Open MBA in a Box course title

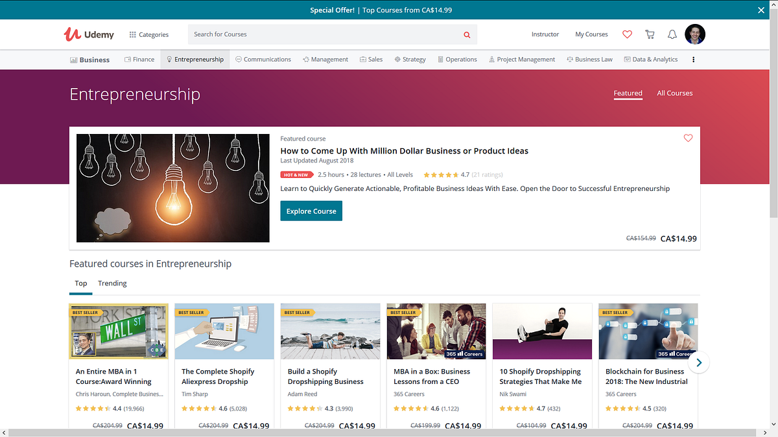[x=432, y=377]
